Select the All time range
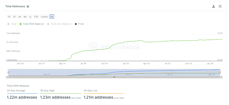The height and width of the screenshot is (105, 229). coord(52,17)
